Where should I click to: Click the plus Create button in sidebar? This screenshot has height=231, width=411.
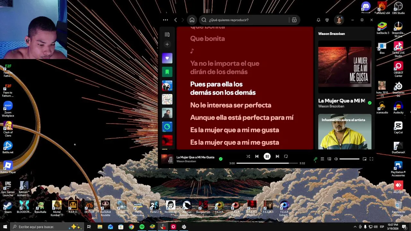tap(167, 44)
